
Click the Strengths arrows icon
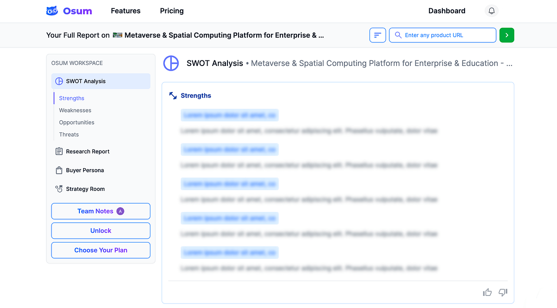click(173, 96)
